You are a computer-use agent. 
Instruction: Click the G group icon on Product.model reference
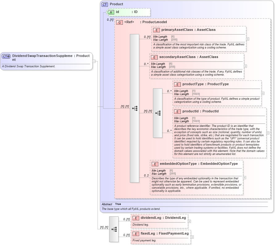[x=119, y=22]
